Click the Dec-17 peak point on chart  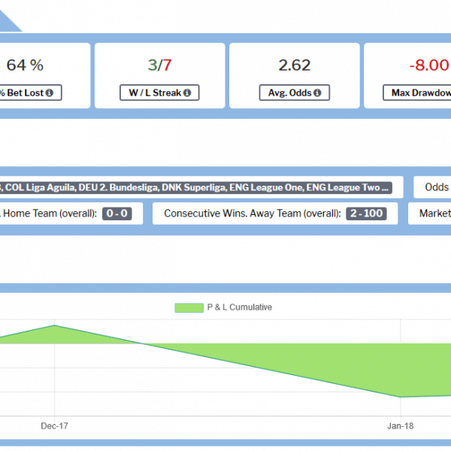[x=54, y=325]
